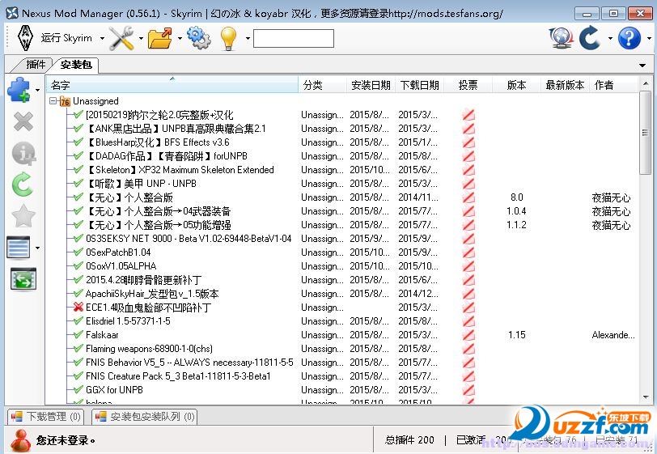Screen dimensions: 657x454
Task: Click the Unassigned category folder icon
Action: tap(65, 101)
